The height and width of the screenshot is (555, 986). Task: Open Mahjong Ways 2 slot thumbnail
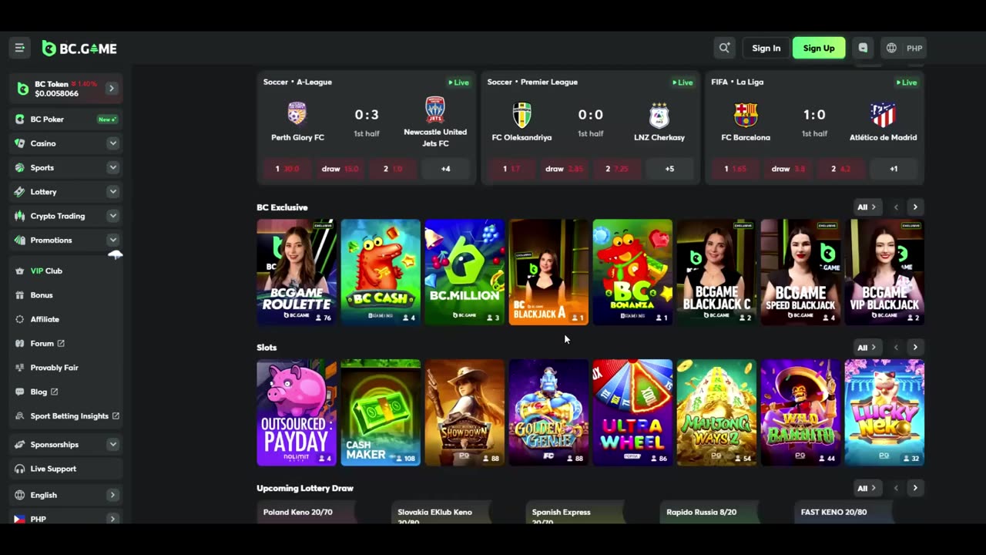pos(716,412)
